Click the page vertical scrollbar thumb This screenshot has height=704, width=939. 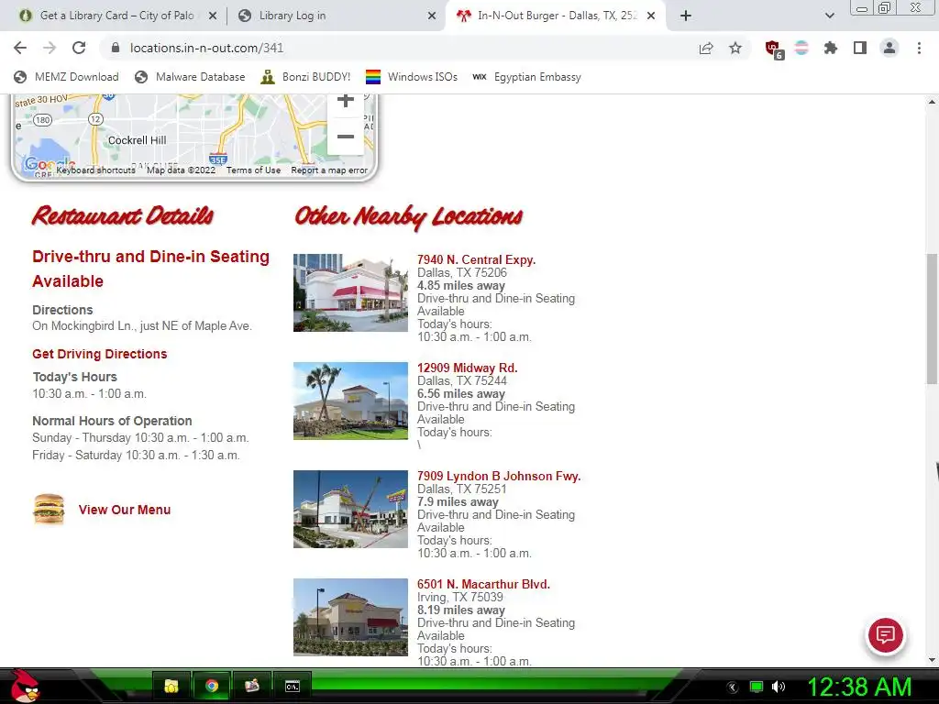932,319
